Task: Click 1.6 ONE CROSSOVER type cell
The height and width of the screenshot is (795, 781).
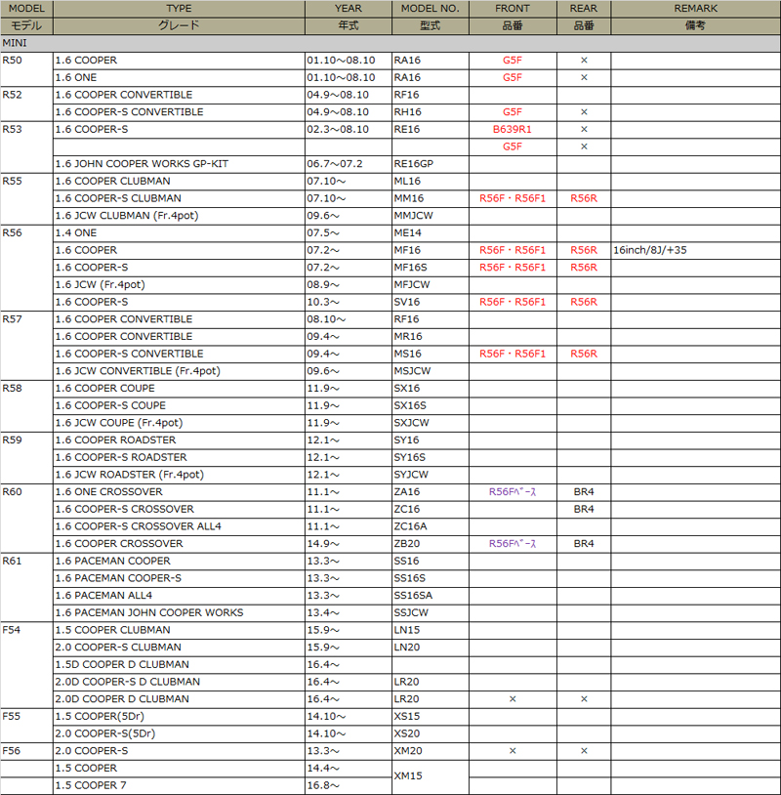Action: click(179, 491)
